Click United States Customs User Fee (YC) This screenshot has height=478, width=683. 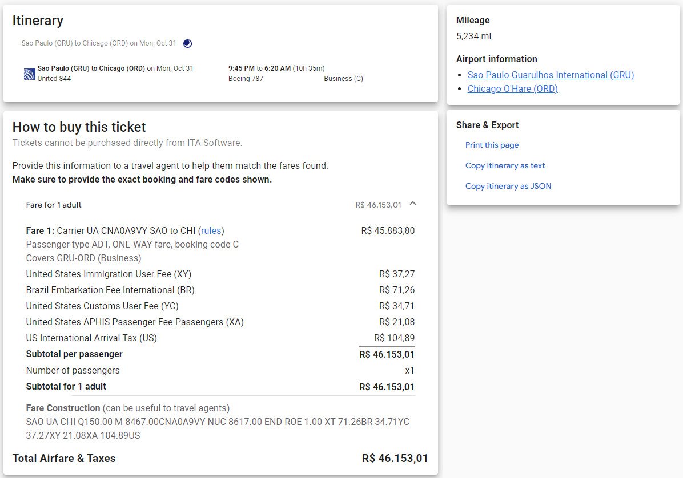click(x=102, y=306)
